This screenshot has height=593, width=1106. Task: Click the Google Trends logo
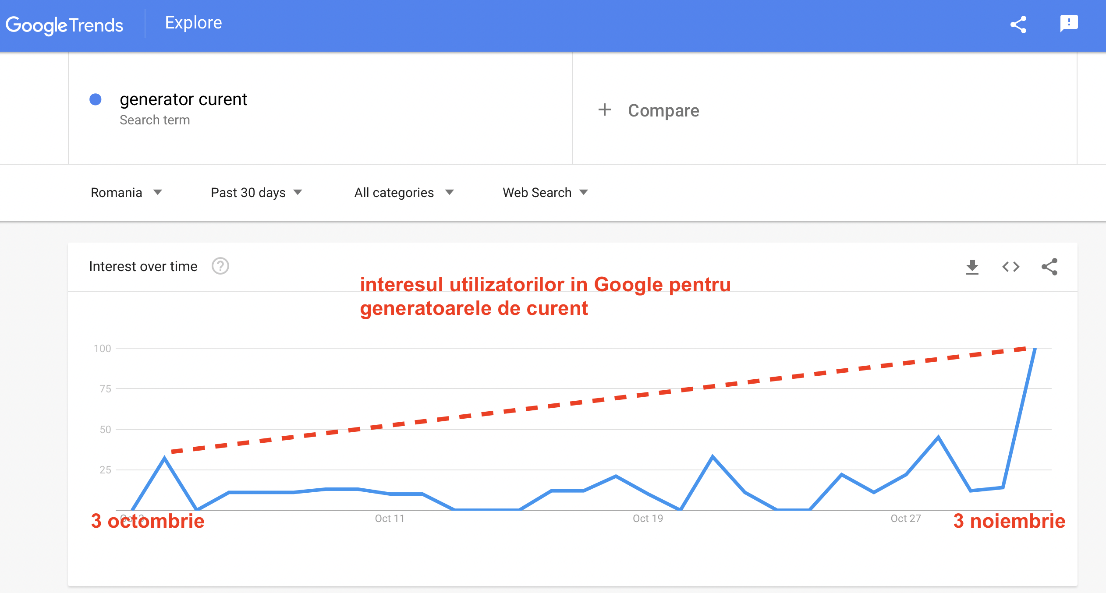[x=64, y=25]
